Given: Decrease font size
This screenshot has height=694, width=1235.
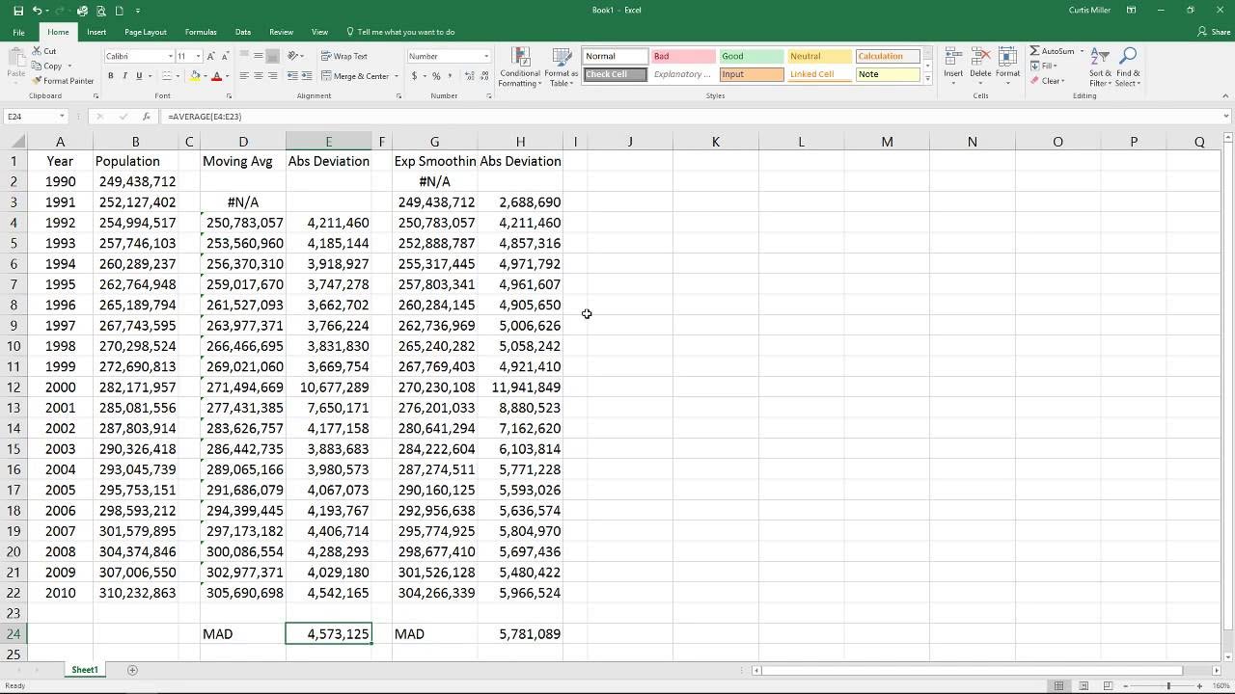Looking at the screenshot, I should 224,56.
